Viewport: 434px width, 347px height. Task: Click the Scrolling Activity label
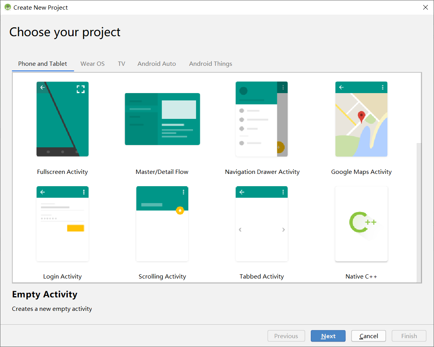(x=162, y=277)
